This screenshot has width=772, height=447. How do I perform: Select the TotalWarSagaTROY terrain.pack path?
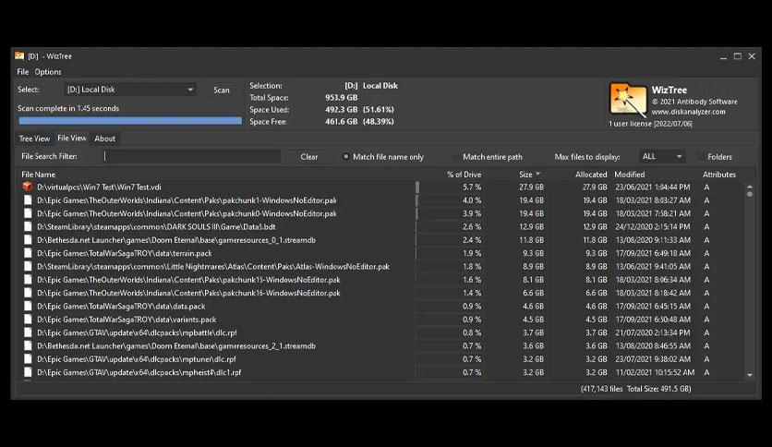coord(124,254)
